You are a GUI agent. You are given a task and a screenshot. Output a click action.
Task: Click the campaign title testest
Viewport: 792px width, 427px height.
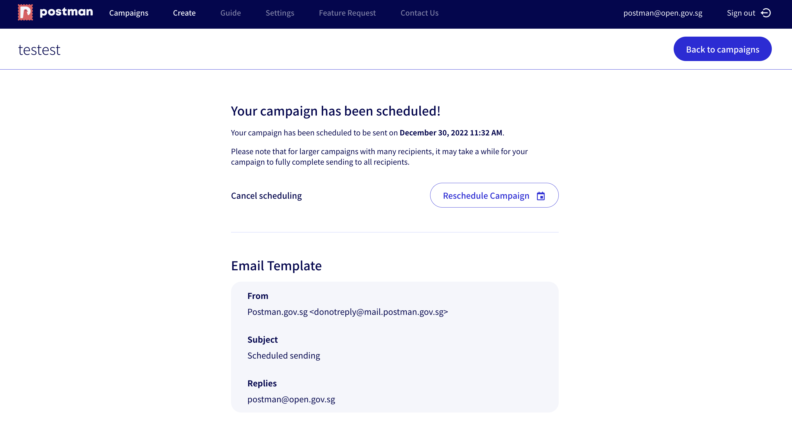(x=39, y=50)
